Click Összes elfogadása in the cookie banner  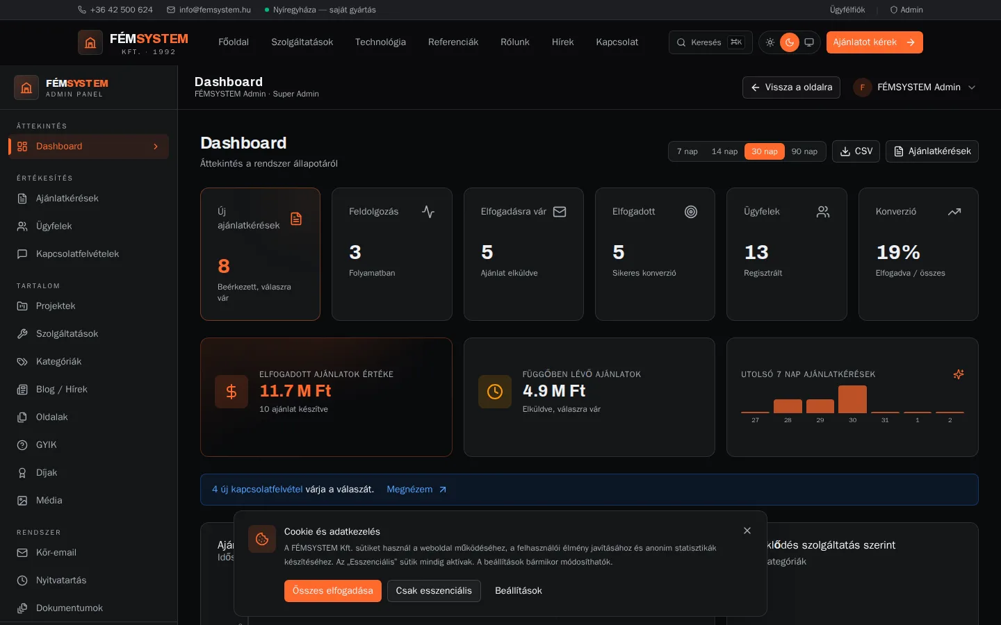click(x=333, y=591)
